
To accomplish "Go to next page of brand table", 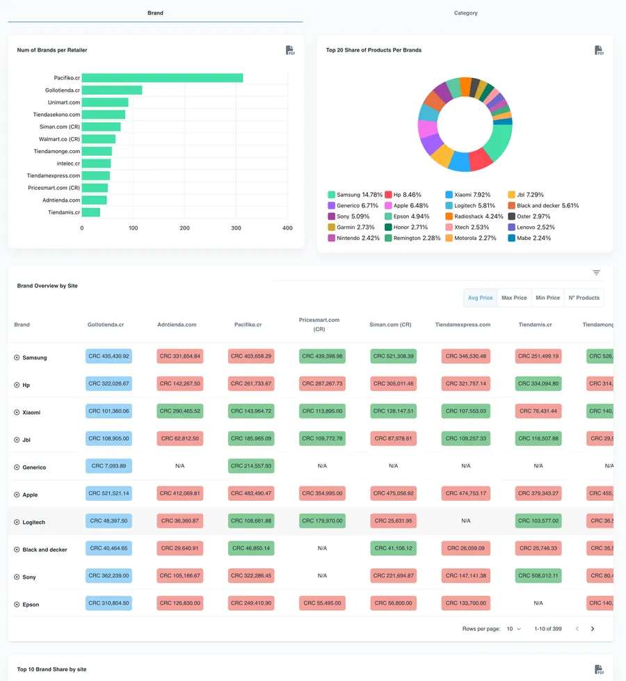I will [593, 628].
